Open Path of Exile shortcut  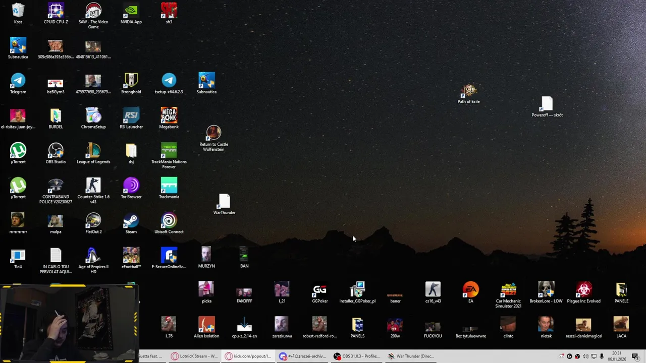[x=469, y=94]
